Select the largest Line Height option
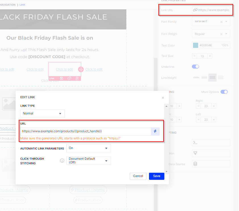The width and height of the screenshot is (239, 211). coord(221,77)
